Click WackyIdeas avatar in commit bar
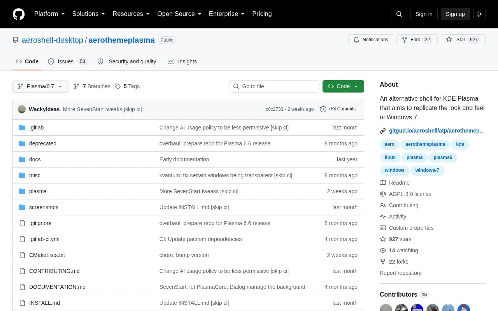The height and width of the screenshot is (311, 498). coord(22,109)
